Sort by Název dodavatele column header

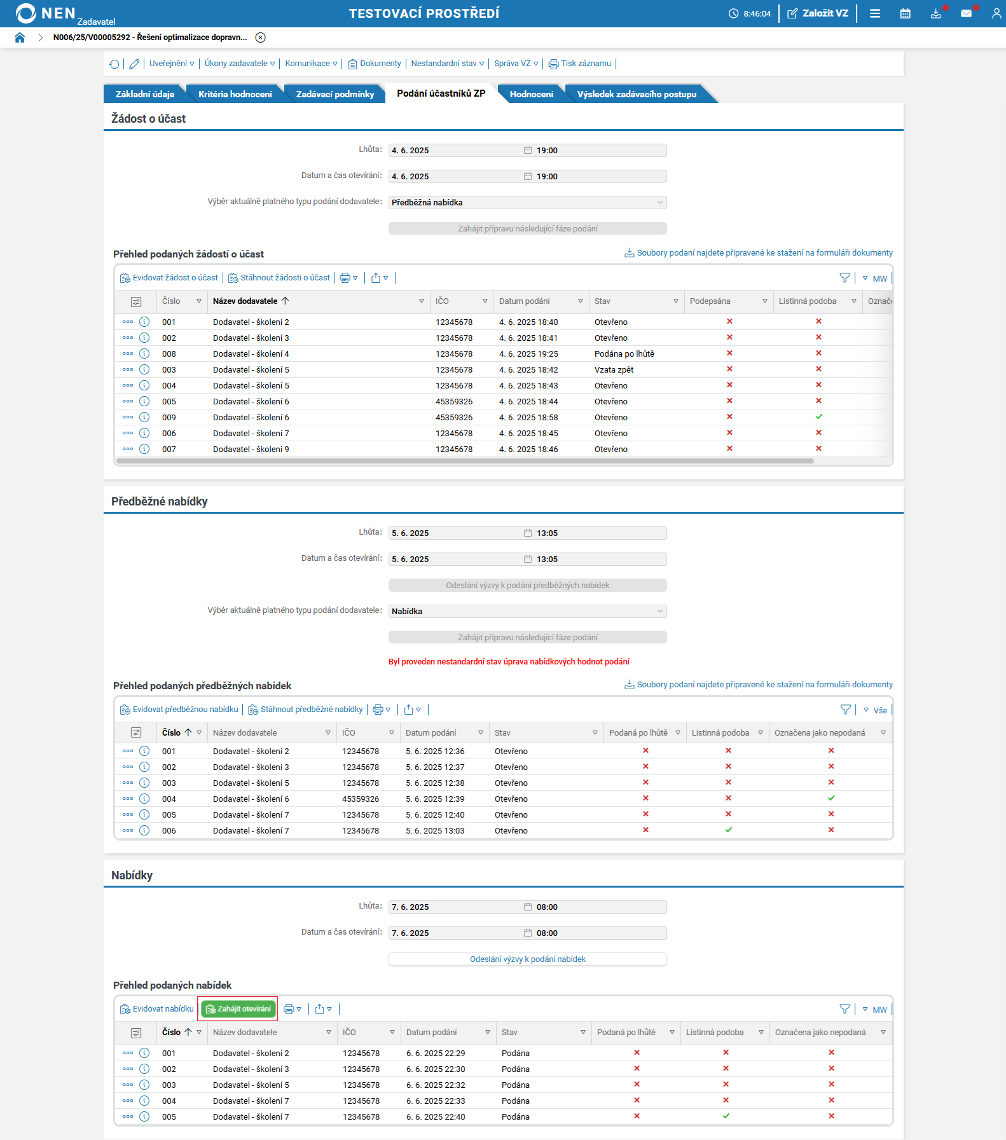(x=245, y=301)
